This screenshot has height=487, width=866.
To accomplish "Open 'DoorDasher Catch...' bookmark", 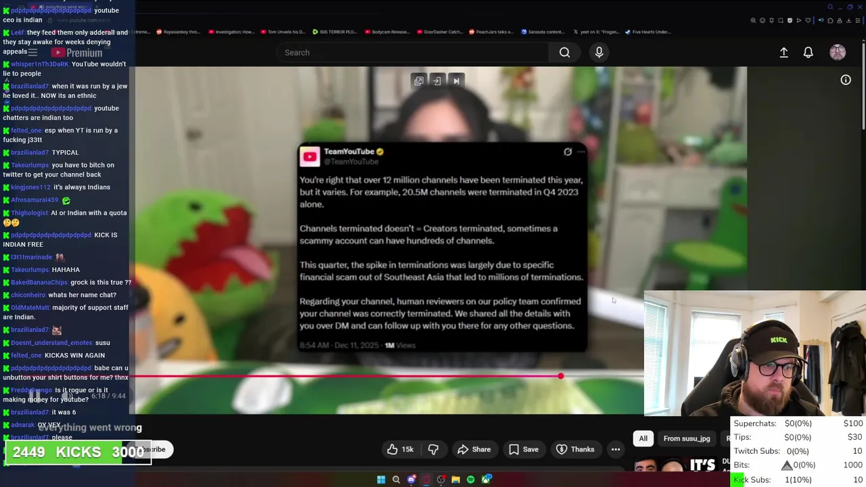I will pos(439,32).
